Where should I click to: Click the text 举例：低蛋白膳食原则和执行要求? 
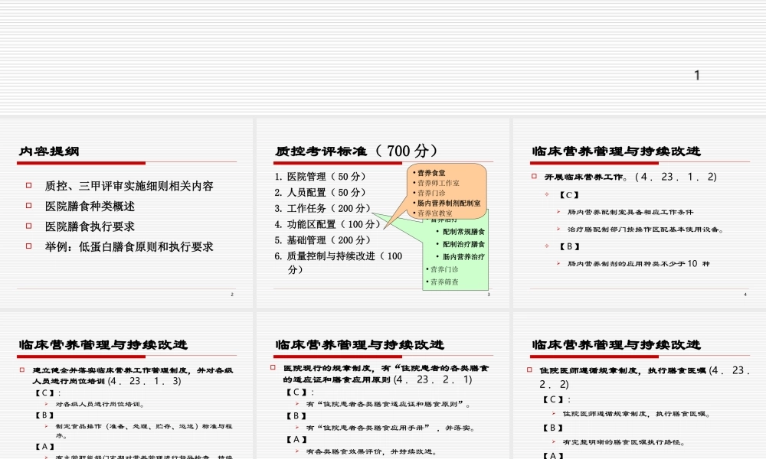click(x=129, y=247)
